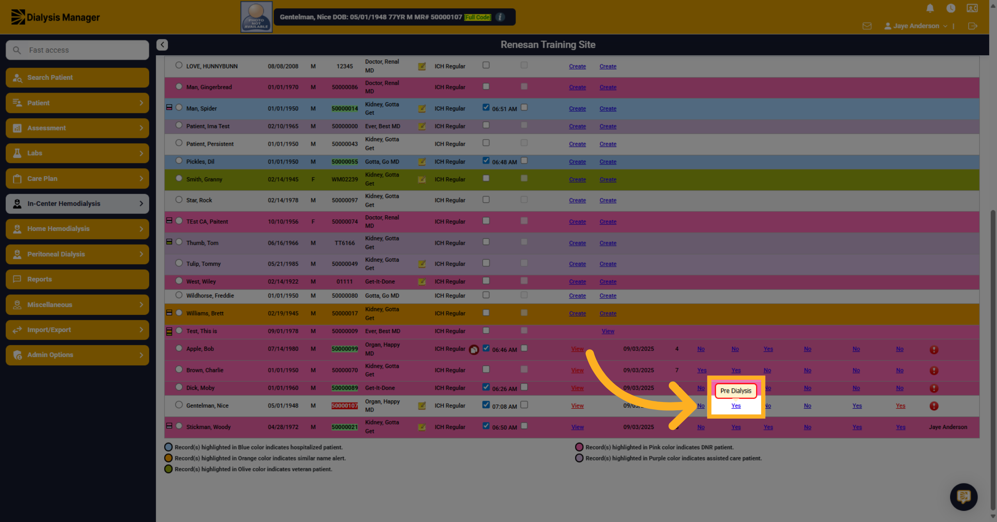This screenshot has height=522, width=997.
Task: Expand the row toggle for Thumb, Tom
Action: coord(169,242)
